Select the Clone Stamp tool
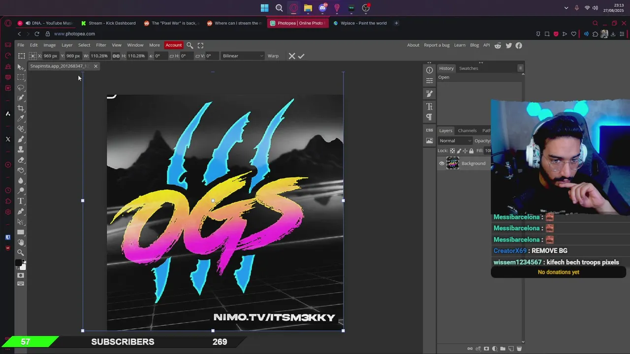The height and width of the screenshot is (354, 630). (x=21, y=149)
